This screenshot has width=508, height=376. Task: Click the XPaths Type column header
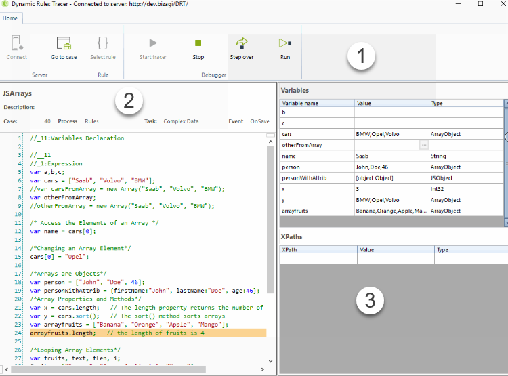click(x=471, y=249)
